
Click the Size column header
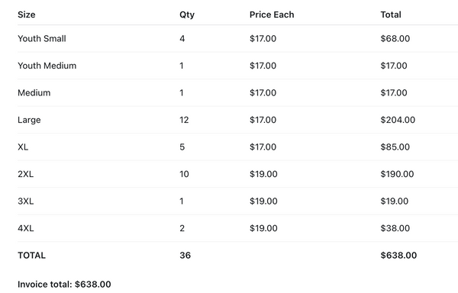point(26,14)
